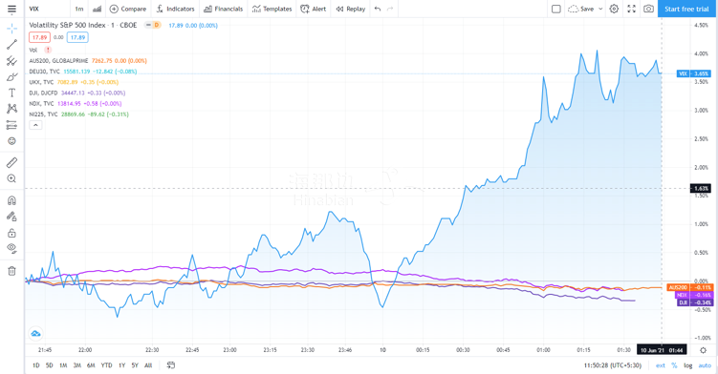This screenshot has width=718, height=374.
Task: Open time axis settings gear
Action: pos(704,350)
